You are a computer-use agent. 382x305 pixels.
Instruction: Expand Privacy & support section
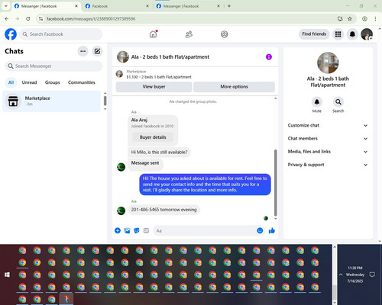point(328,165)
